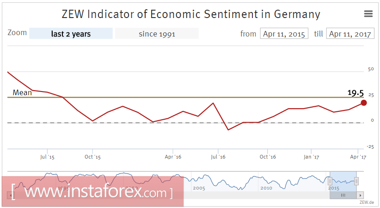Viewport: 380px width, 208px height.
Task: Click the chart title text
Action: pyautogui.click(x=191, y=14)
